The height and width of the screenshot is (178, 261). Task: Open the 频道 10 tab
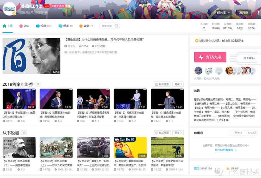(65, 26)
